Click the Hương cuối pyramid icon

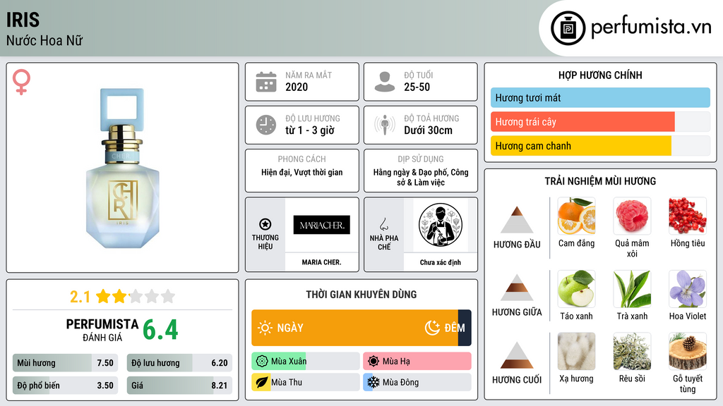517,355
